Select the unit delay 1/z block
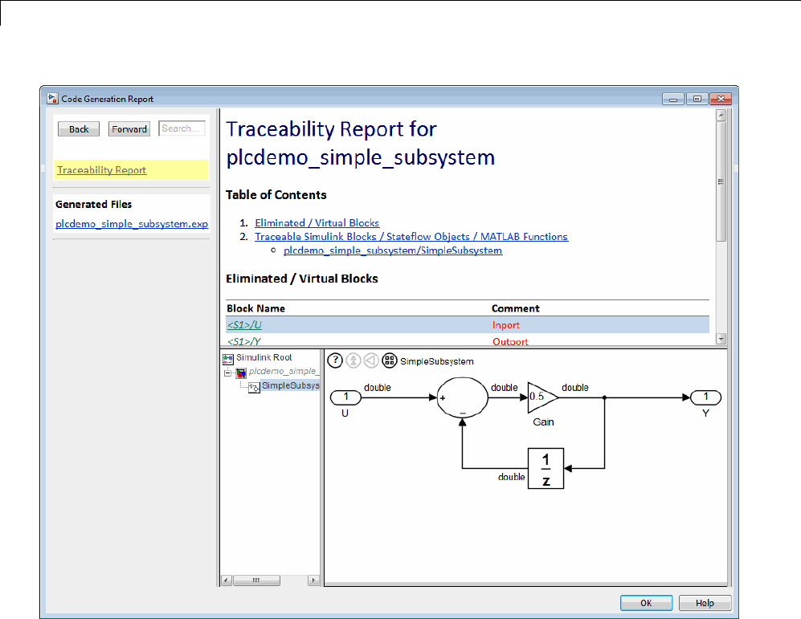 pos(546,468)
